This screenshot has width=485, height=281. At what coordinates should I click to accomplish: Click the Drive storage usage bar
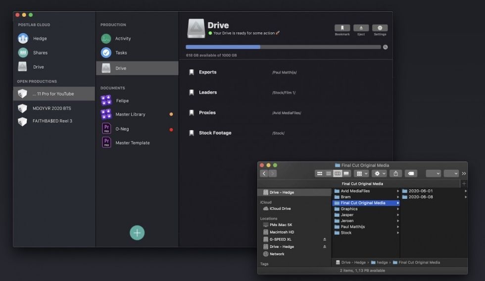pyautogui.click(x=283, y=47)
